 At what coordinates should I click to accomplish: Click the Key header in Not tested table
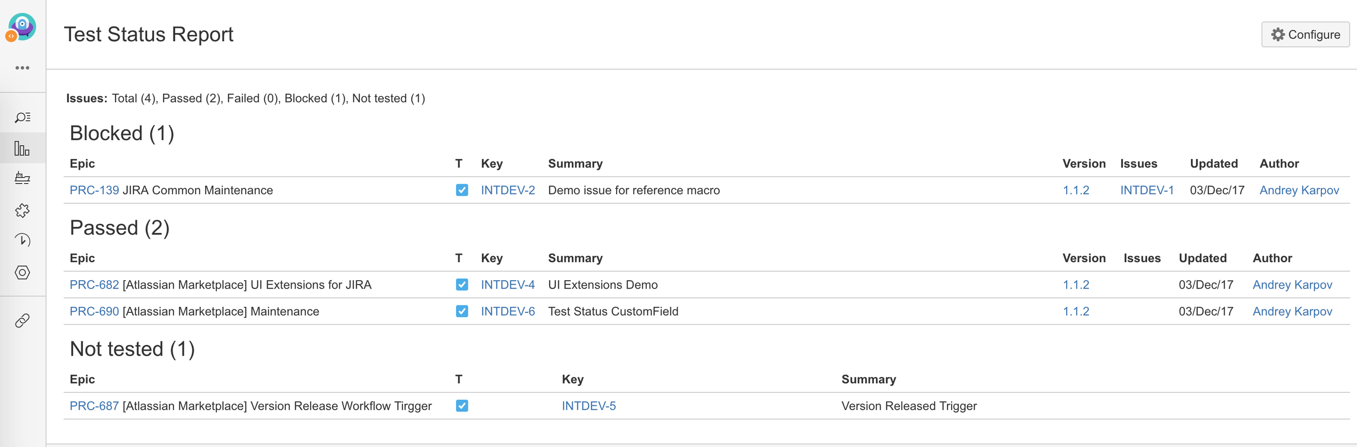[573, 379]
